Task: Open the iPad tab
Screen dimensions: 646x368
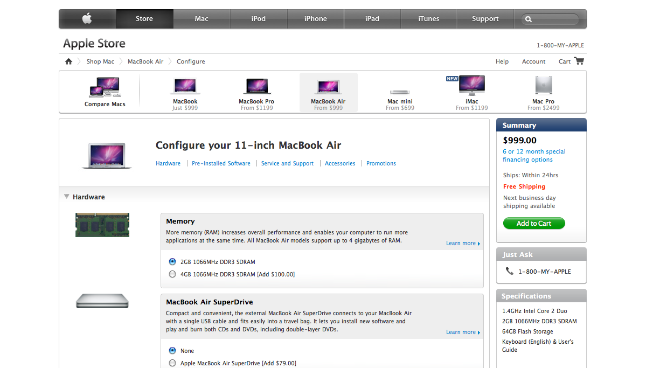Action: tap(372, 18)
